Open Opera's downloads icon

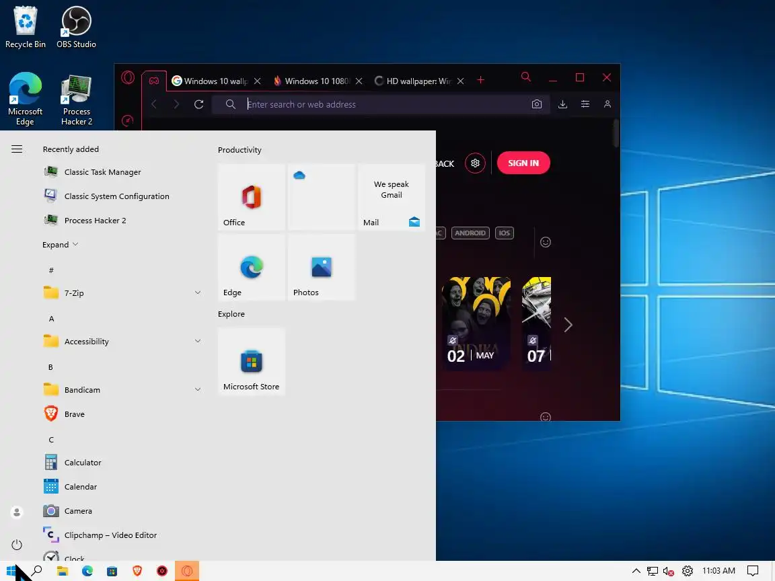coord(562,104)
